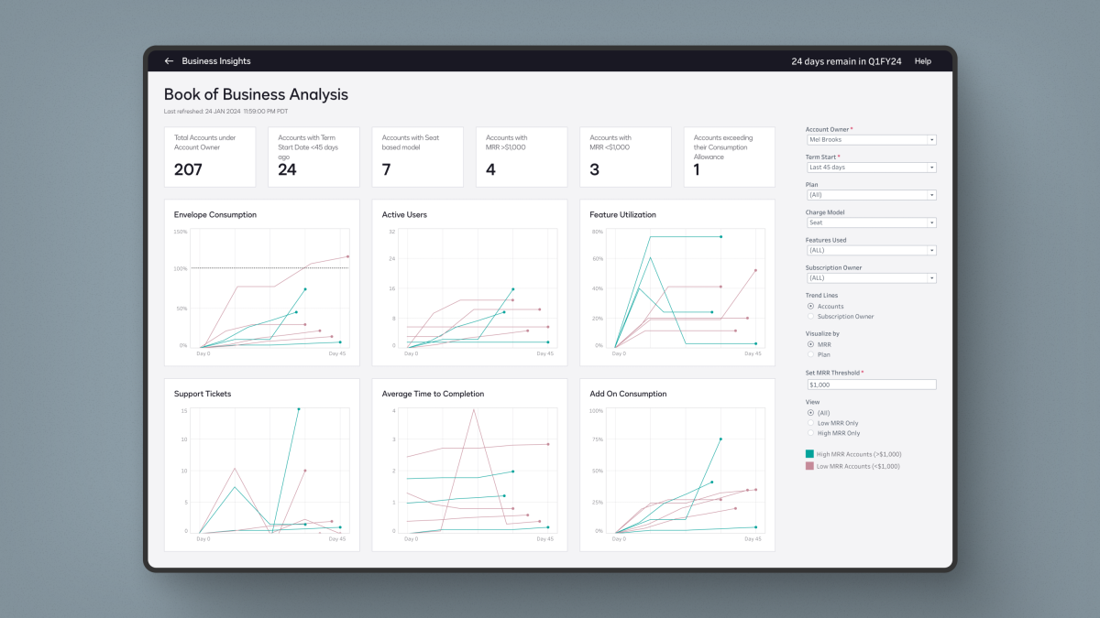Image resolution: width=1100 pixels, height=618 pixels.
Task: Expand the Plan filter dropdown
Action: click(x=871, y=195)
